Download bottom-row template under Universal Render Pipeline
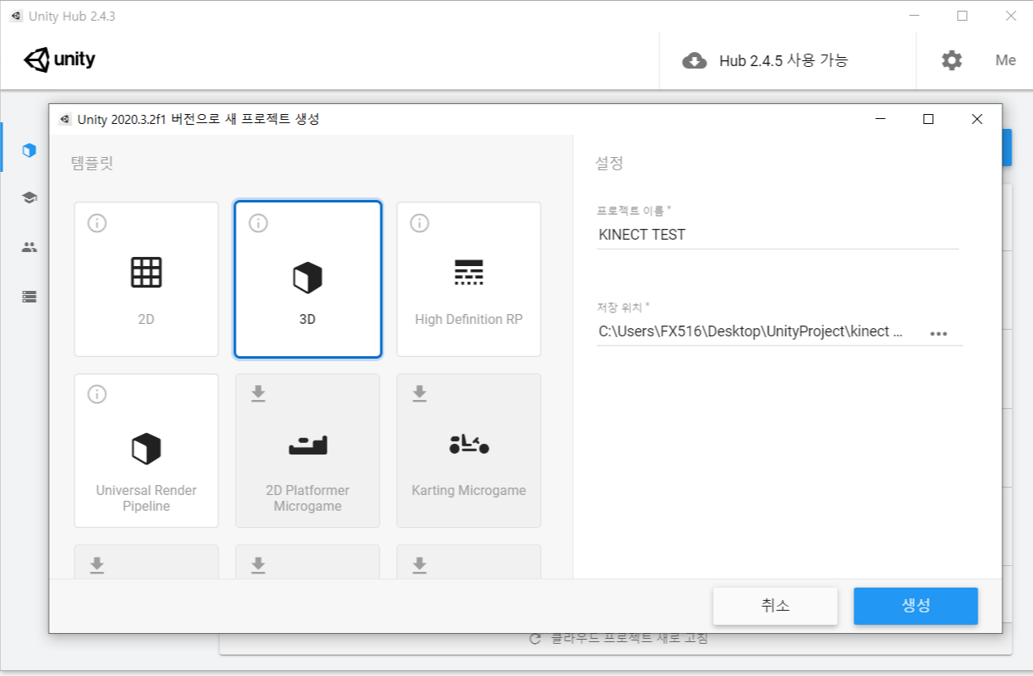Viewport: 1033px width, 676px height. click(97, 564)
